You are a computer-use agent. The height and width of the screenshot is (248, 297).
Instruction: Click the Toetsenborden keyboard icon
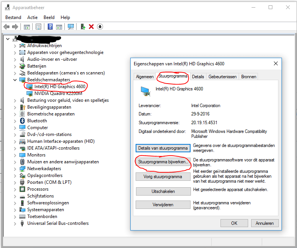coord(22,216)
